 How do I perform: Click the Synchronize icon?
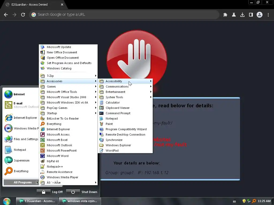(101, 140)
